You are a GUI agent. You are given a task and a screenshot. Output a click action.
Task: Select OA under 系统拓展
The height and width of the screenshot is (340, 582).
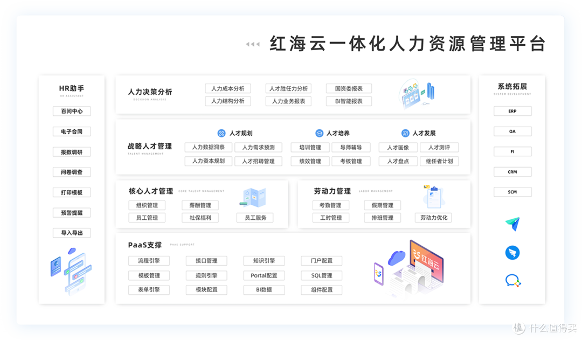coord(512,131)
